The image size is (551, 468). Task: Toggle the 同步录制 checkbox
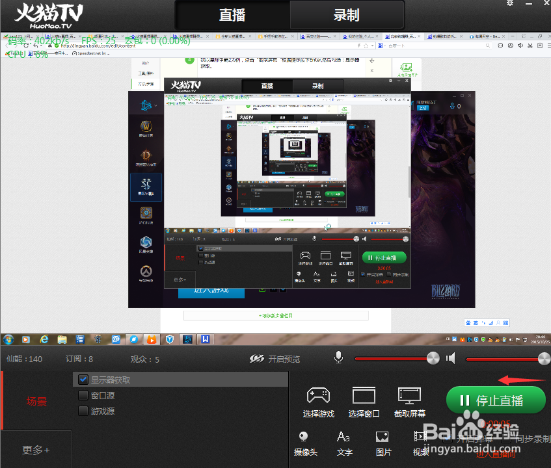507,439
